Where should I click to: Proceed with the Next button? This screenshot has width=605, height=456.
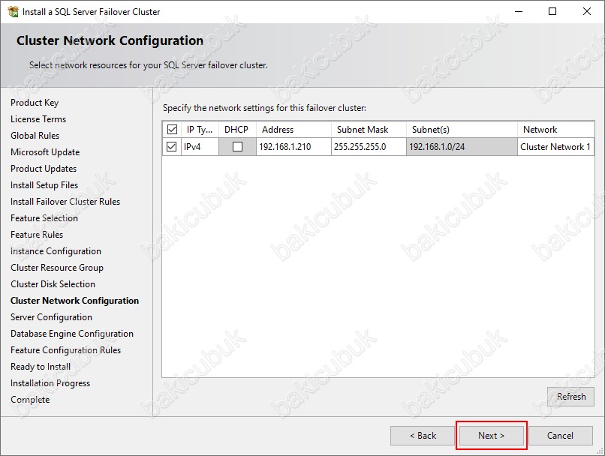[491, 436]
